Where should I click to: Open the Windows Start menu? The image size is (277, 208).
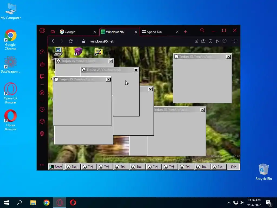[x=6, y=203]
